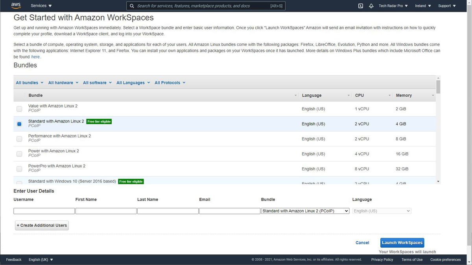Open CloudShell from the terminal icon
The height and width of the screenshot is (265, 472).
360,5
